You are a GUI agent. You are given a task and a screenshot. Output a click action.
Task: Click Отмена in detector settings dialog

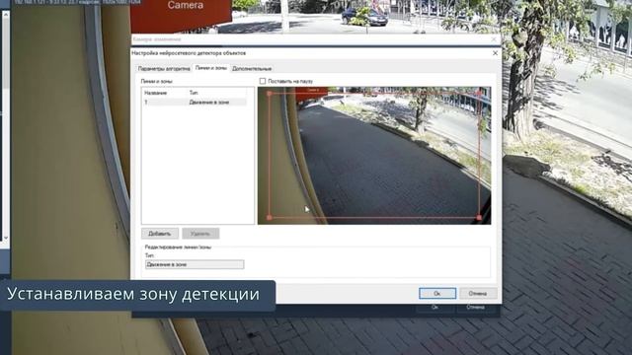(x=478, y=294)
